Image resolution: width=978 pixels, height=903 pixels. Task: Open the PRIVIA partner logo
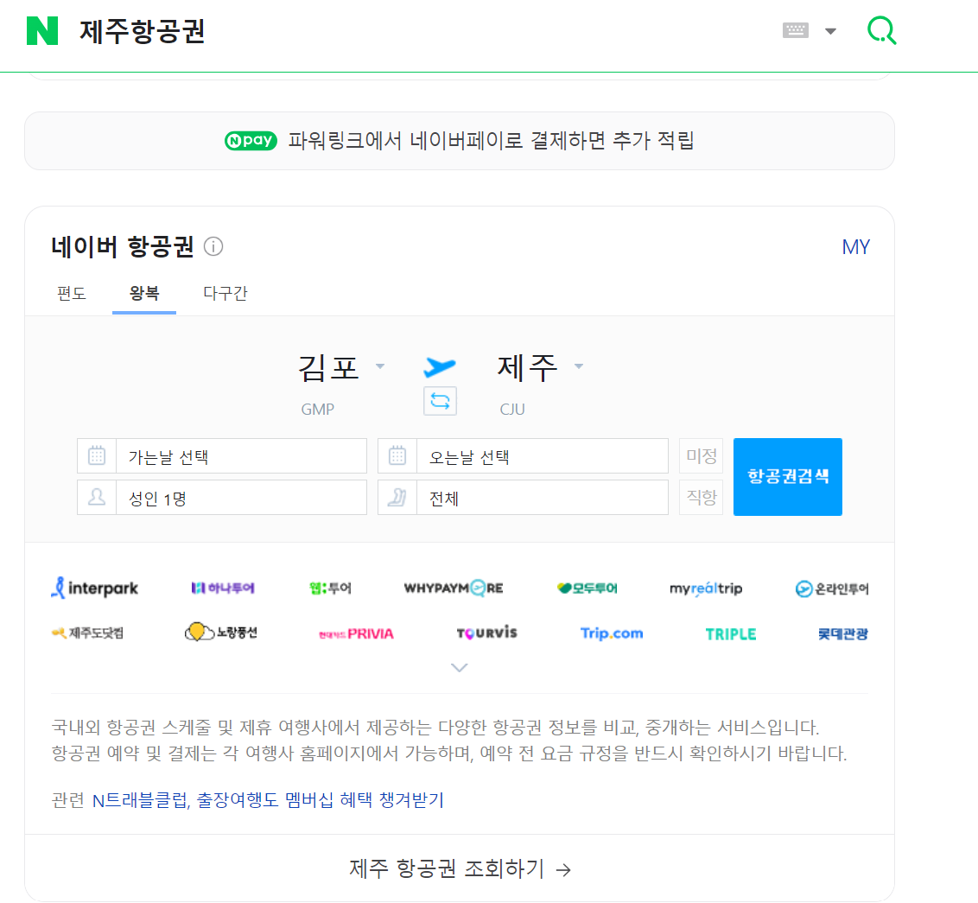point(356,634)
